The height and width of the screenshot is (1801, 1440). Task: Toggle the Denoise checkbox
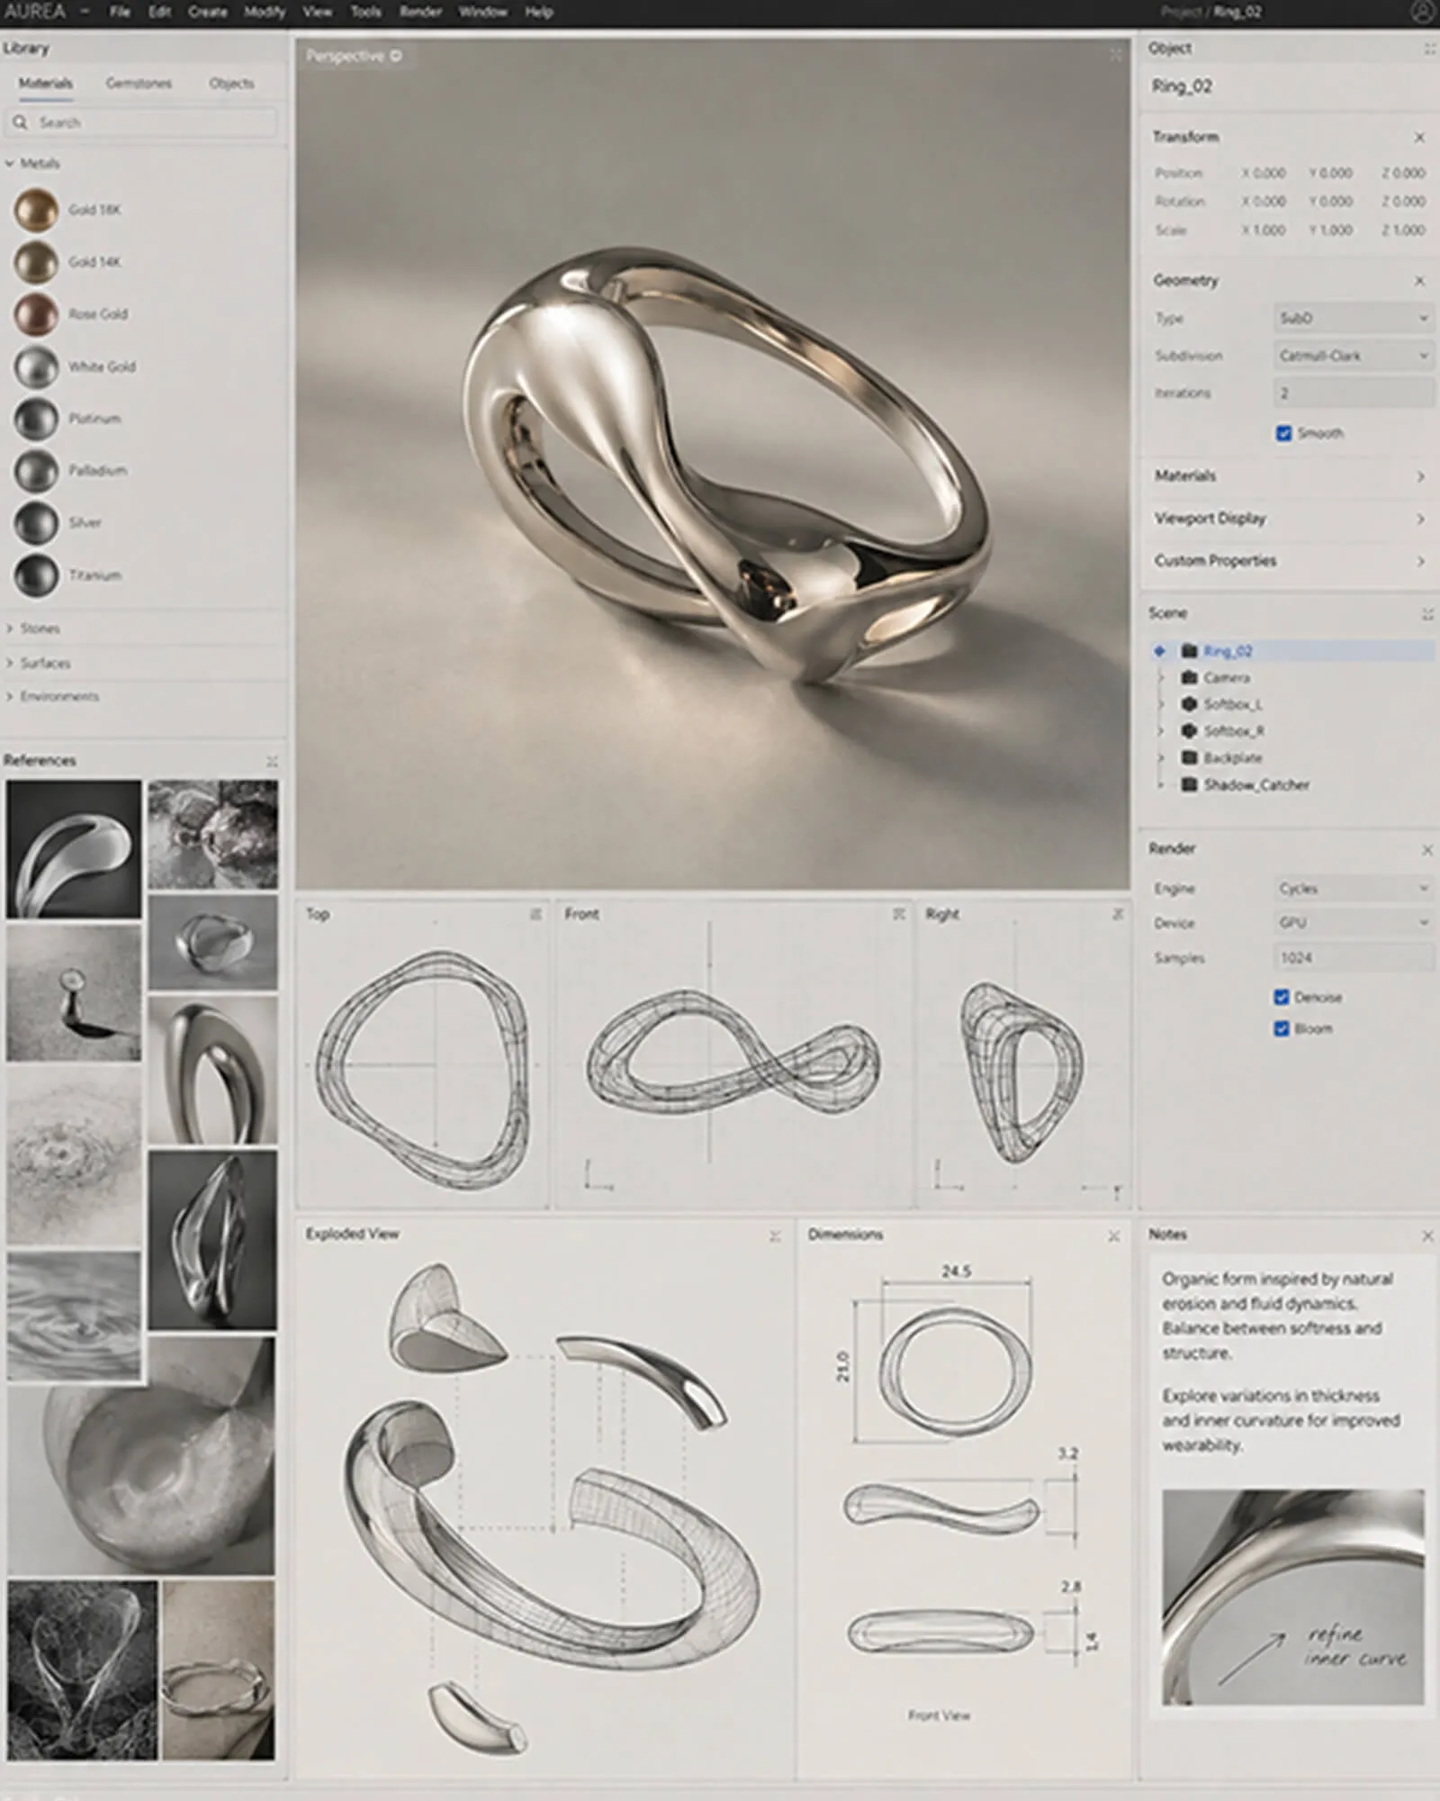[x=1282, y=997]
